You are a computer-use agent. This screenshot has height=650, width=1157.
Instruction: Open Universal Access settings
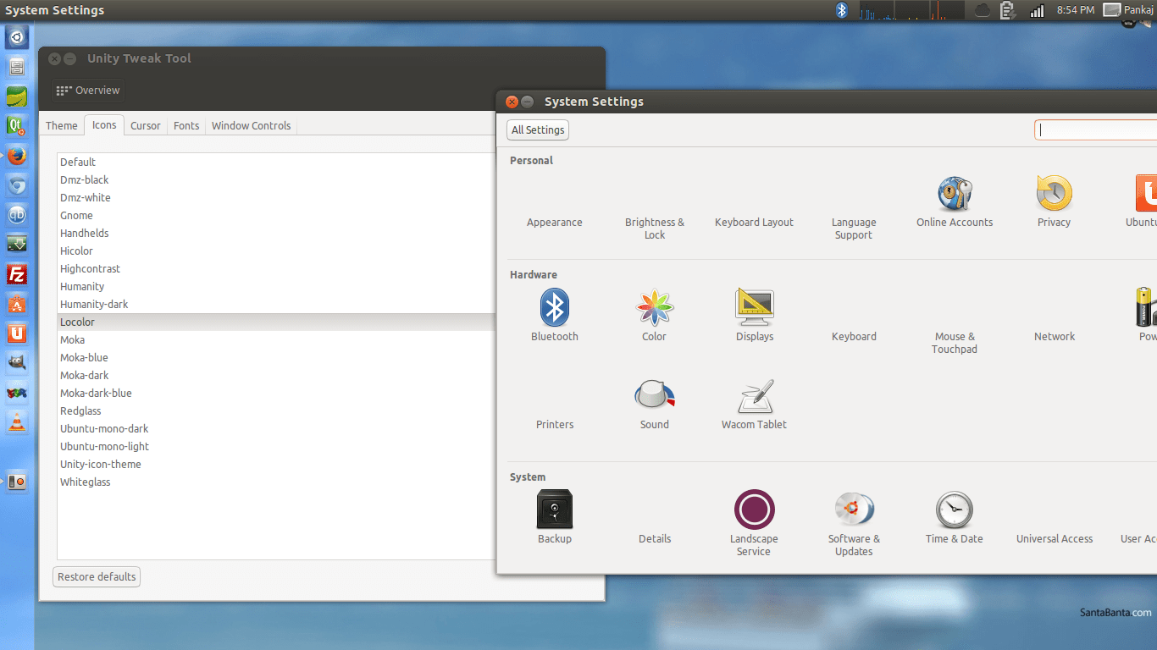click(1055, 538)
